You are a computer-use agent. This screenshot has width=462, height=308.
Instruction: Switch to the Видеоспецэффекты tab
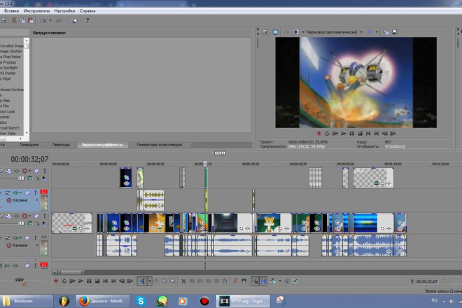tap(102, 145)
